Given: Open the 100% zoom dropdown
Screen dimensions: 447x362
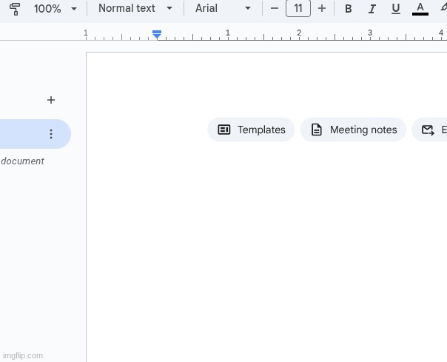Looking at the screenshot, I should (56, 9).
